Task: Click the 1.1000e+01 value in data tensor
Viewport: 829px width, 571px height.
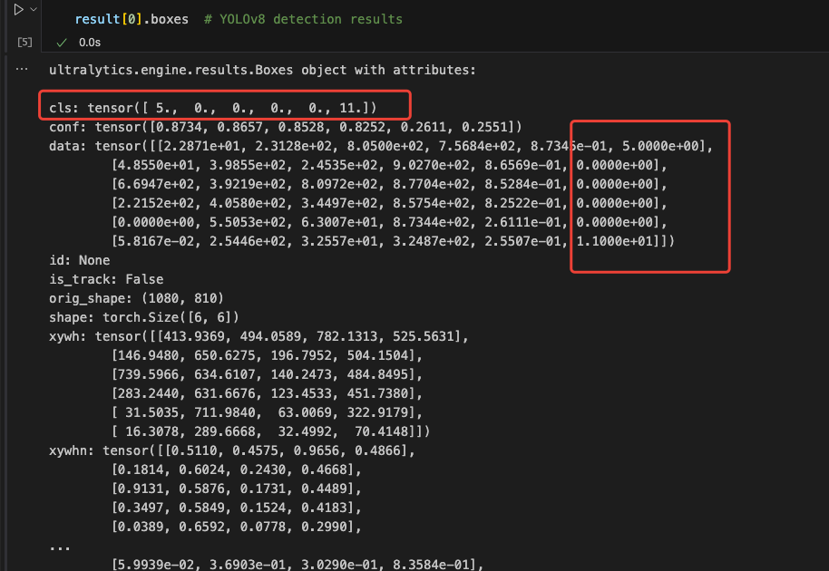Action: (617, 241)
